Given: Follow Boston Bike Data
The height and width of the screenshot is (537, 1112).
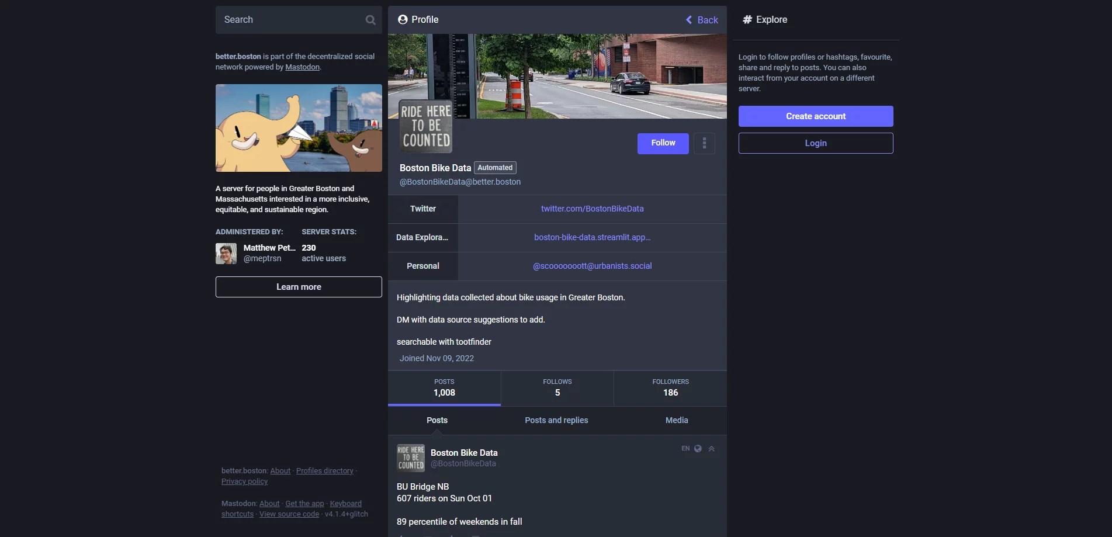Looking at the screenshot, I should click(663, 143).
